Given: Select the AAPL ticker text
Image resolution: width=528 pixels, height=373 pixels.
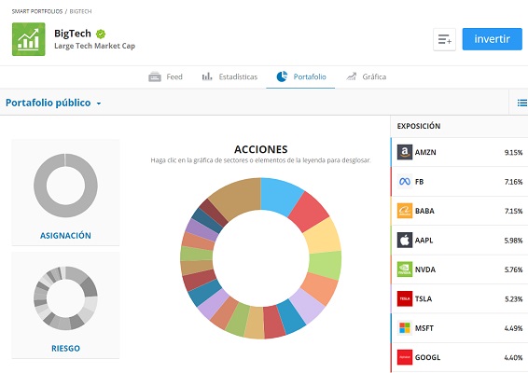Looking at the screenshot, I should pos(424,241).
